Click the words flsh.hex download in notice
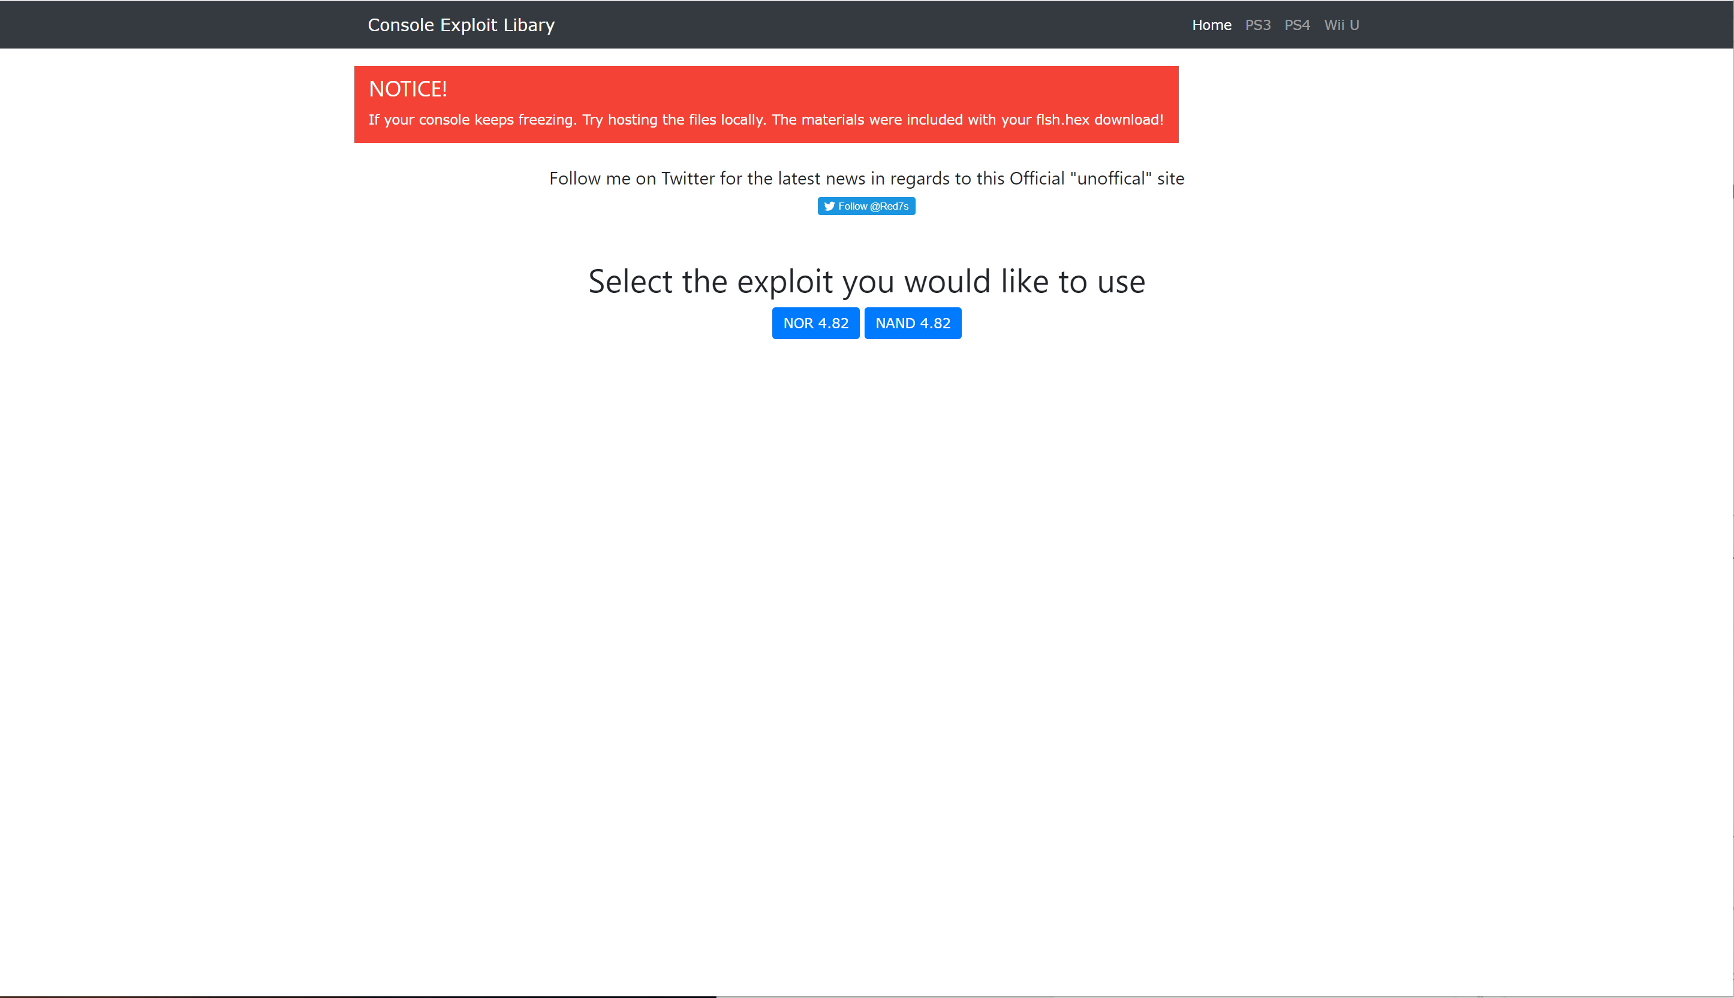The height and width of the screenshot is (998, 1734). [1098, 120]
